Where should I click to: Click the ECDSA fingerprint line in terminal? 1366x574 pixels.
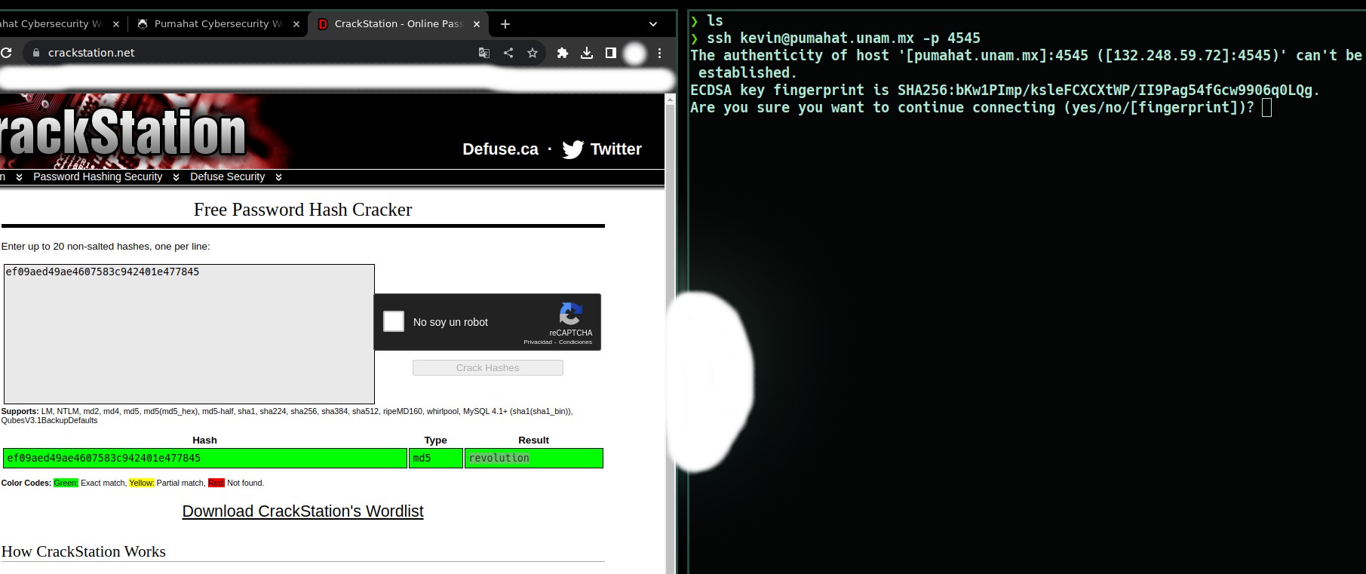[x=1005, y=91]
